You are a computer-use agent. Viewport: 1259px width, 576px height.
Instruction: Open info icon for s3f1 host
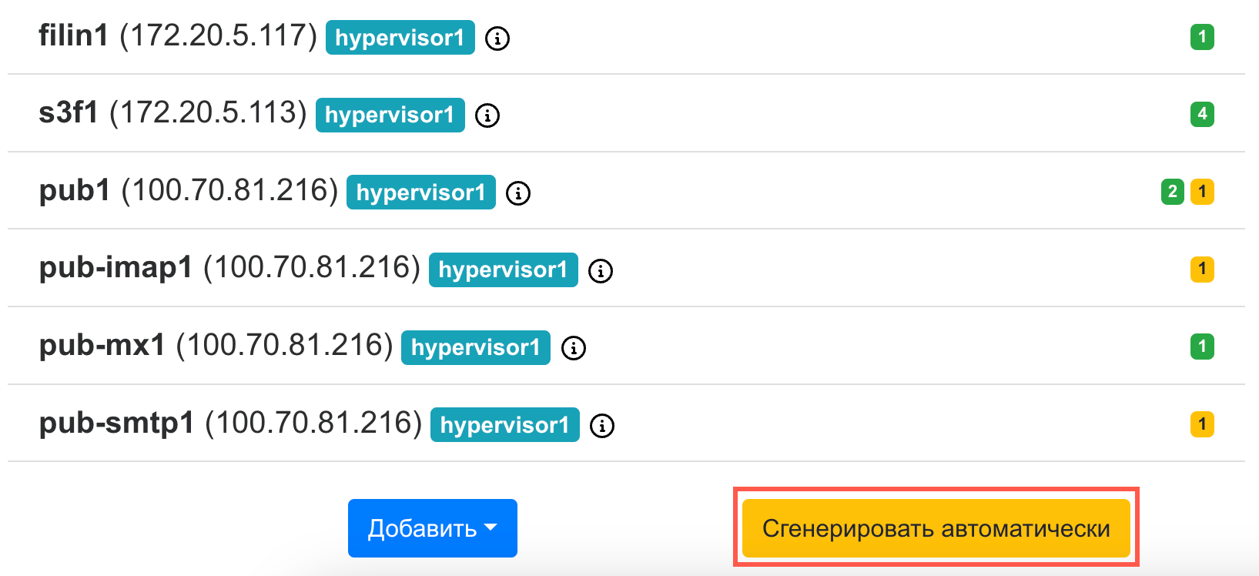click(x=487, y=116)
